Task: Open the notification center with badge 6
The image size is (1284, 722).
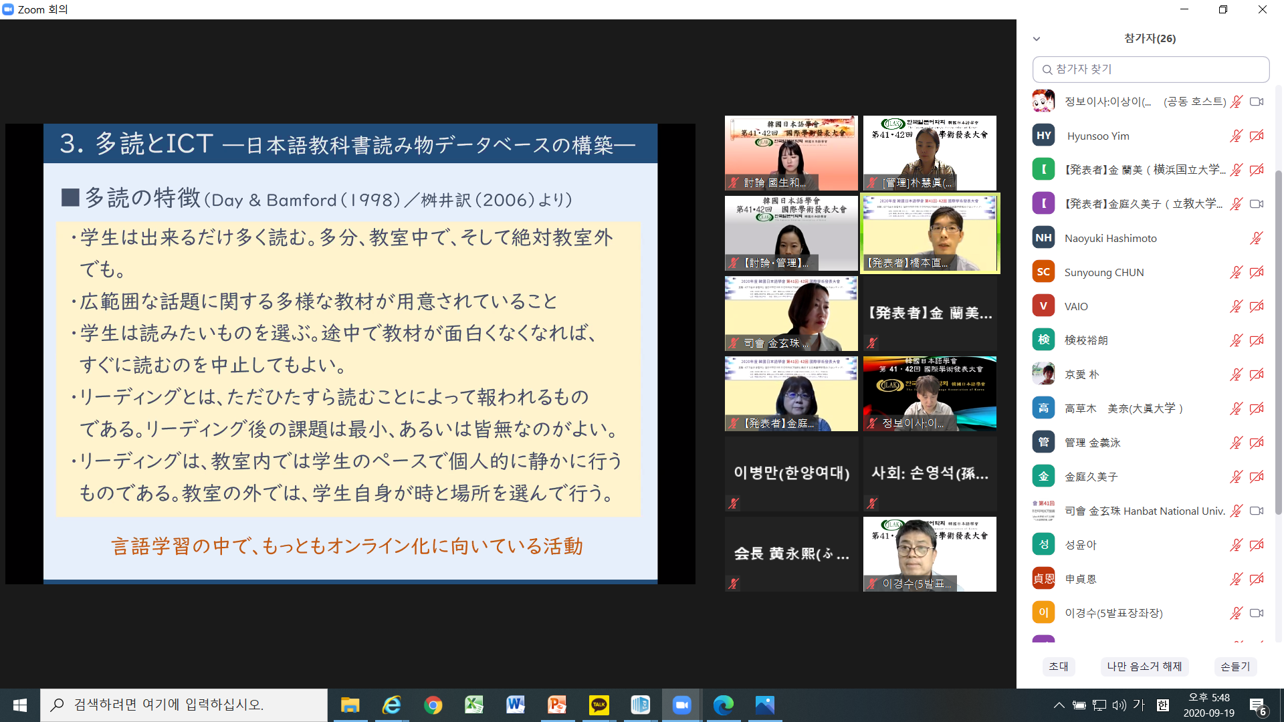Action: (1257, 706)
